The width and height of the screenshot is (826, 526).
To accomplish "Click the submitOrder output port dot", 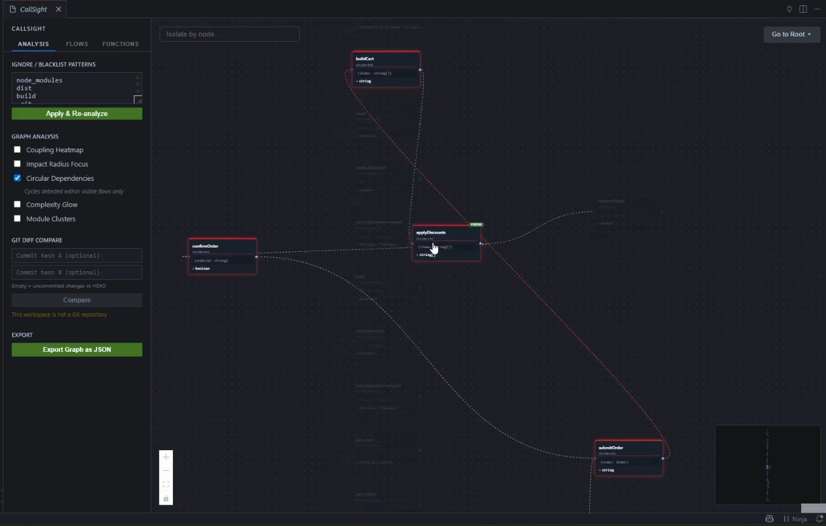I will tap(663, 459).
